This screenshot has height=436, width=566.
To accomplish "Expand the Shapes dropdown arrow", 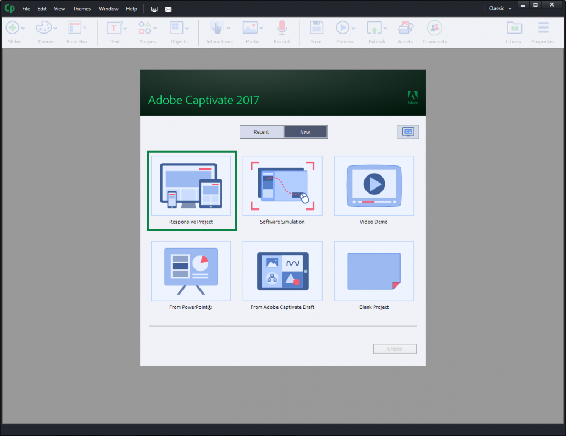I will [155, 28].
